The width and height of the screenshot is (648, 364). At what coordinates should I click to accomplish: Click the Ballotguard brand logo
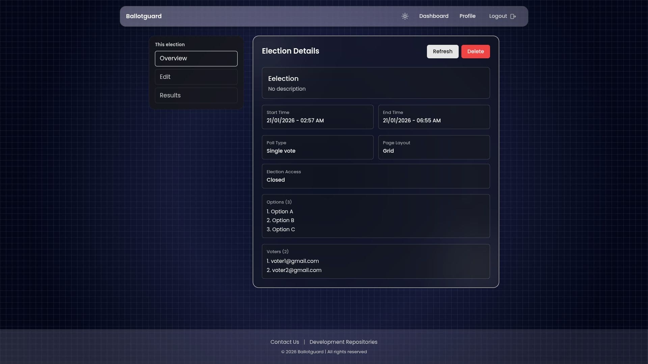pyautogui.click(x=143, y=16)
